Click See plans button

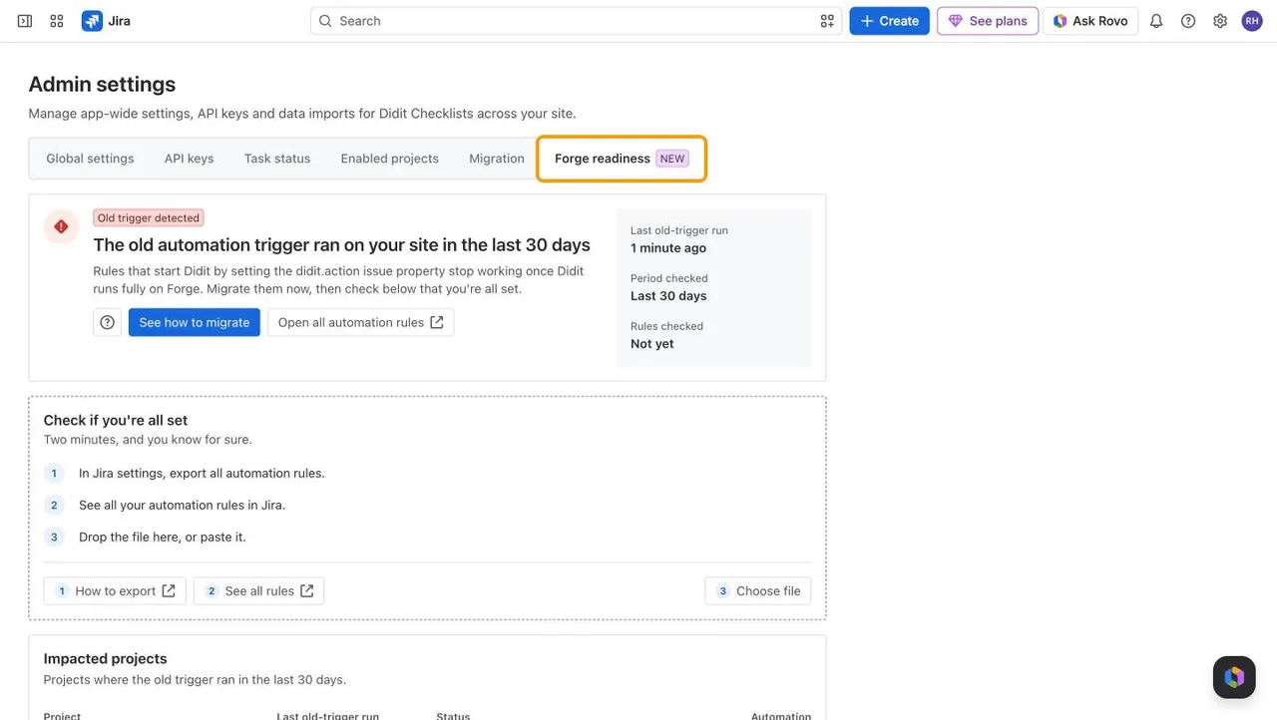pyautogui.click(x=988, y=21)
